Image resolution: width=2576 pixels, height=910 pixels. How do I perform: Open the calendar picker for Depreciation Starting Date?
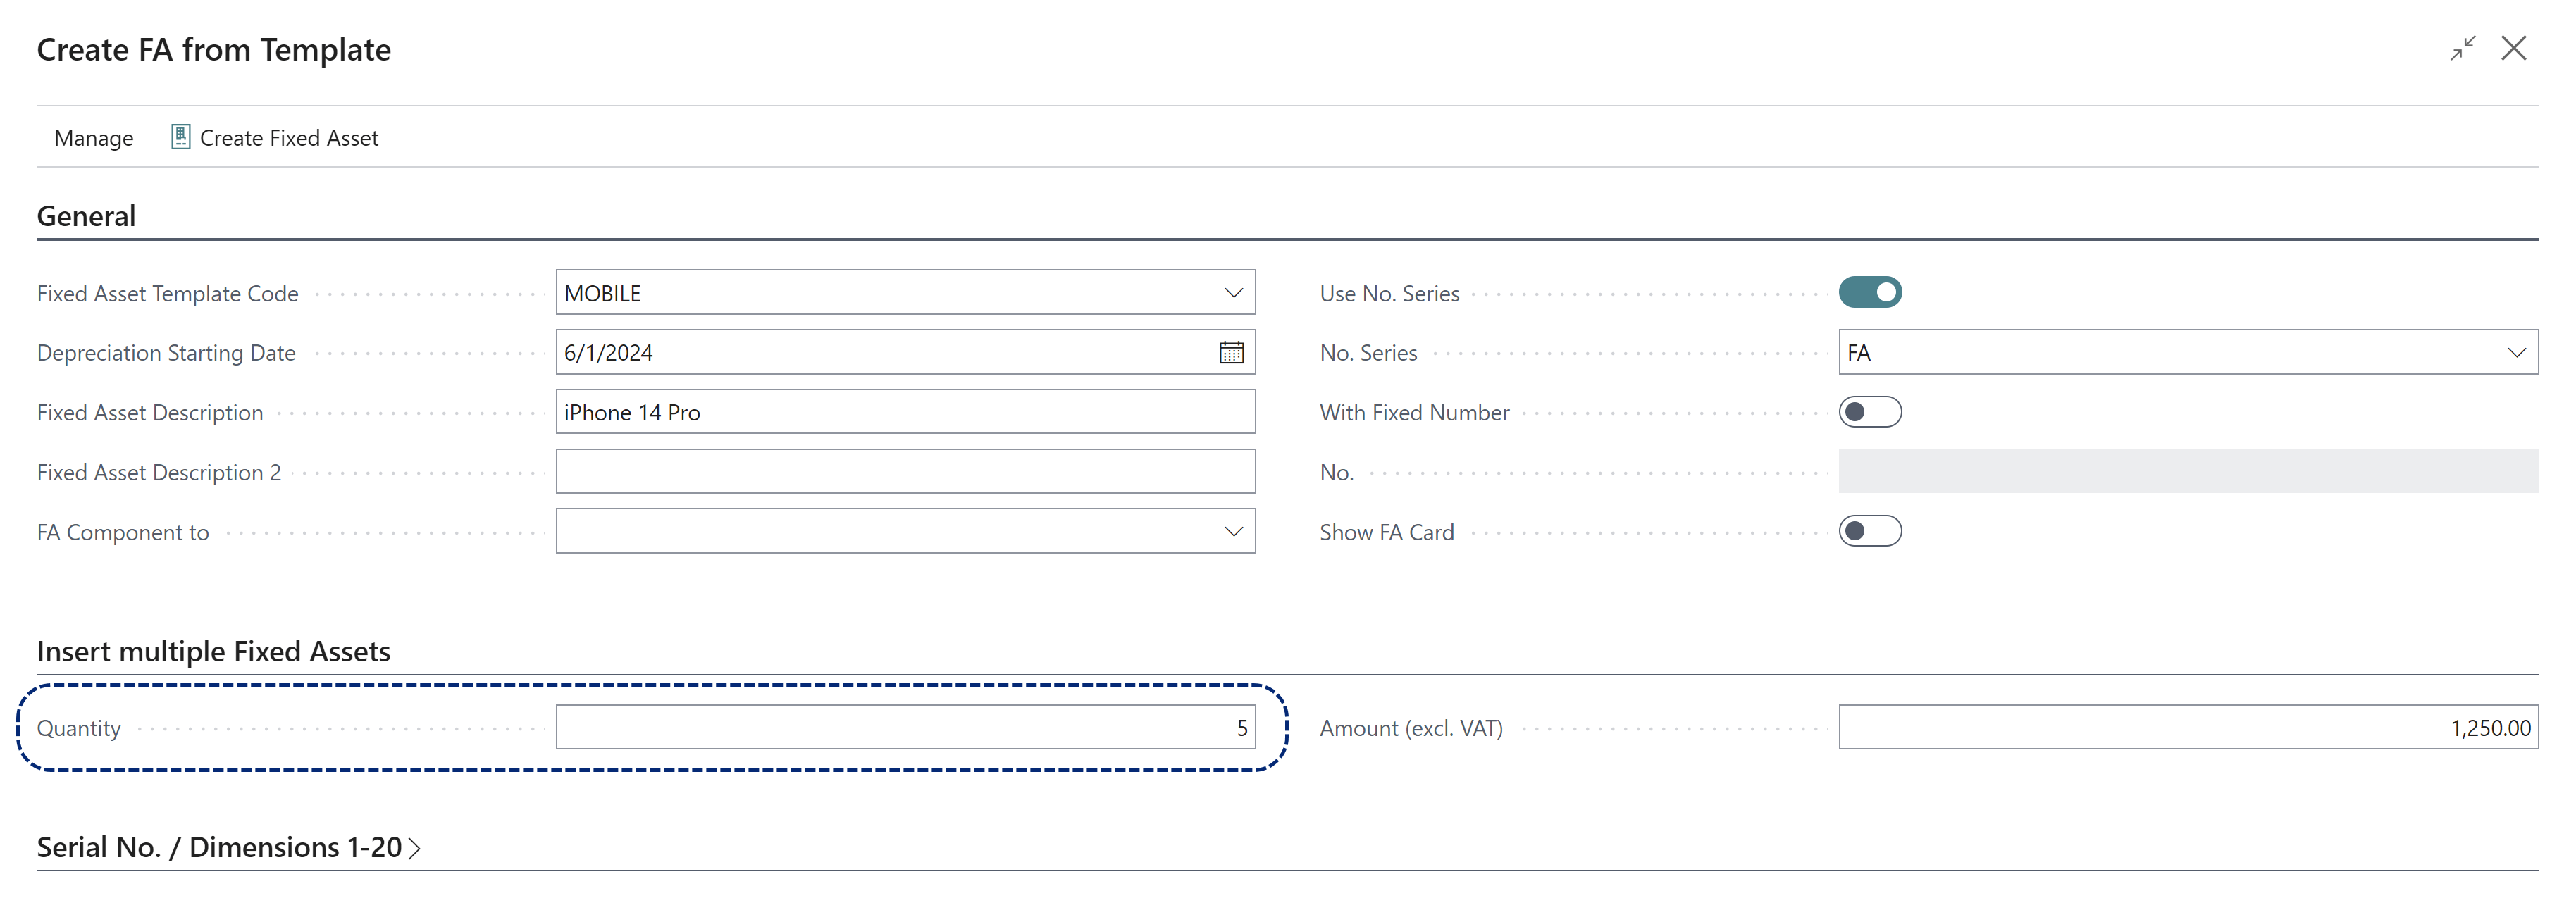tap(1232, 352)
